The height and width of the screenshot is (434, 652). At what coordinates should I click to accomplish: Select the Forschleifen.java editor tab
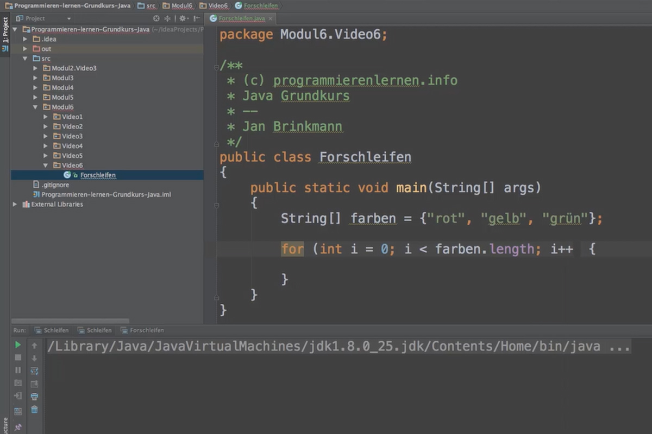pyautogui.click(x=241, y=18)
